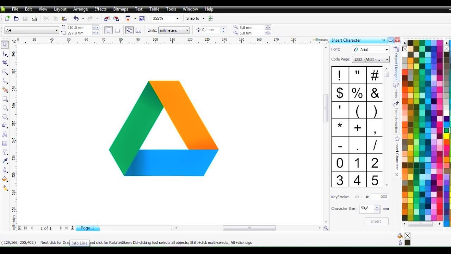Open the Font Arial dropdown

tap(387, 50)
